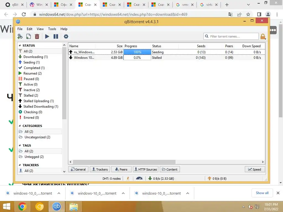Open options chevron of second downloaded torrent file
The height and width of the screenshot is (212, 283).
123,193
